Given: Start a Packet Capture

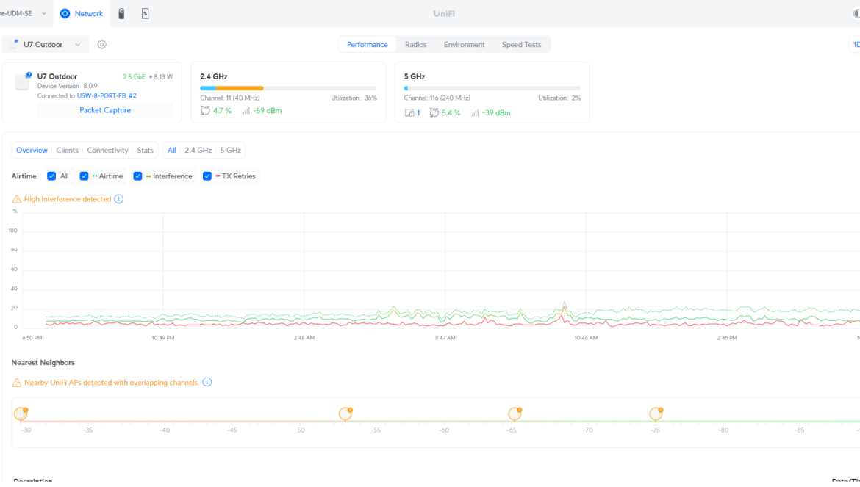Looking at the screenshot, I should coord(105,110).
